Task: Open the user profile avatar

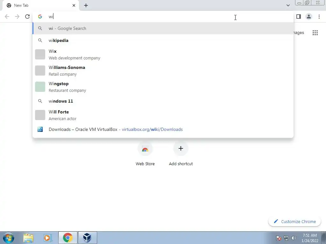Action: pyautogui.click(x=309, y=17)
